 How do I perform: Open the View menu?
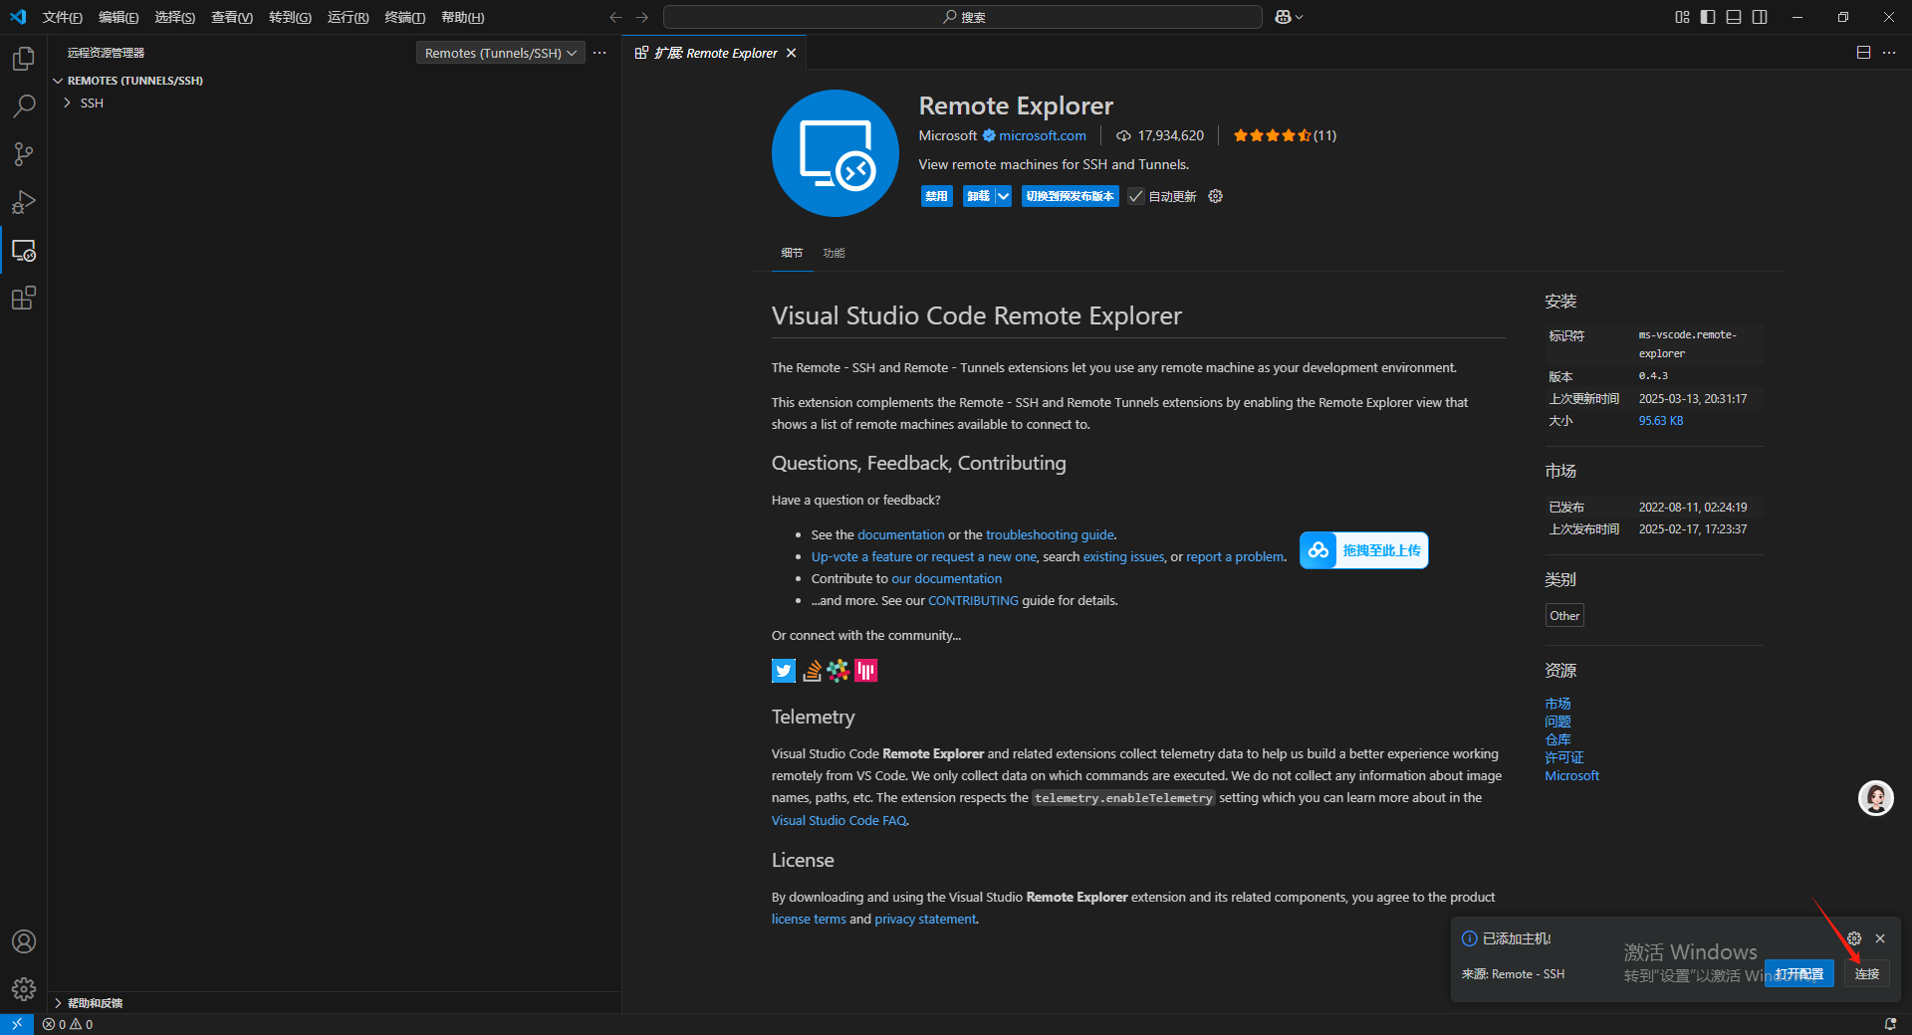click(x=231, y=17)
